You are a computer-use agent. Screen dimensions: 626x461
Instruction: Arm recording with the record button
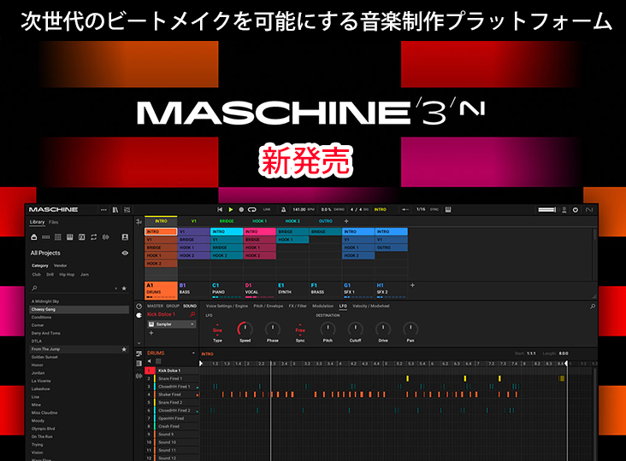241,209
